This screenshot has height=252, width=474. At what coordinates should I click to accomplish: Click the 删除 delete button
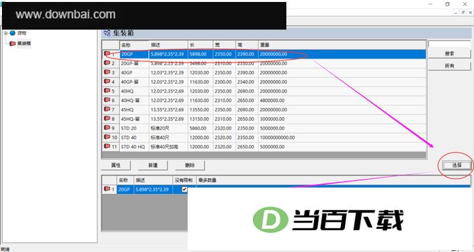click(190, 165)
